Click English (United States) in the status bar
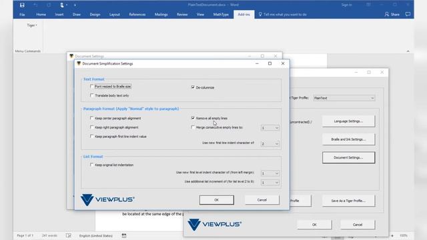The width and height of the screenshot is (427, 240). click(96, 235)
